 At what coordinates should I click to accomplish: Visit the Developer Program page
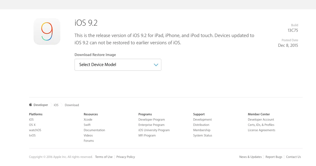click(152, 119)
